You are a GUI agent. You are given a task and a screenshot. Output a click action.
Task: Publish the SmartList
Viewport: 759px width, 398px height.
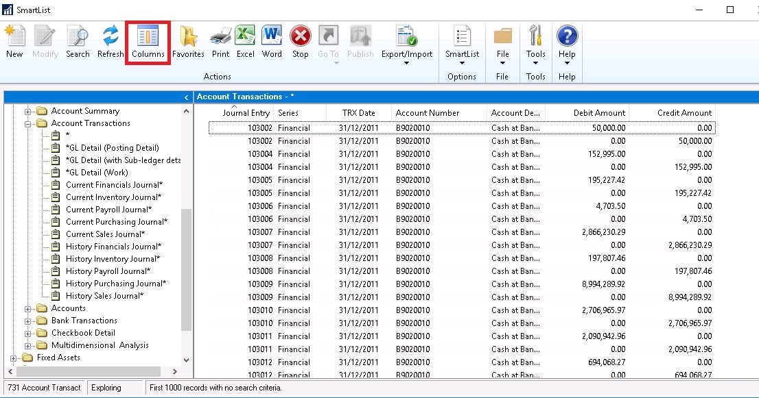pos(360,41)
